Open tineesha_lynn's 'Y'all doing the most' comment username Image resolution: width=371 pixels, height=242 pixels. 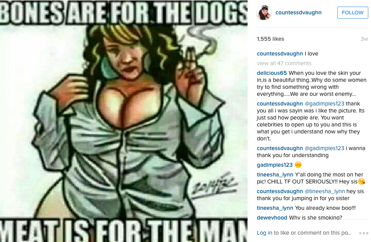pyautogui.click(x=275, y=175)
